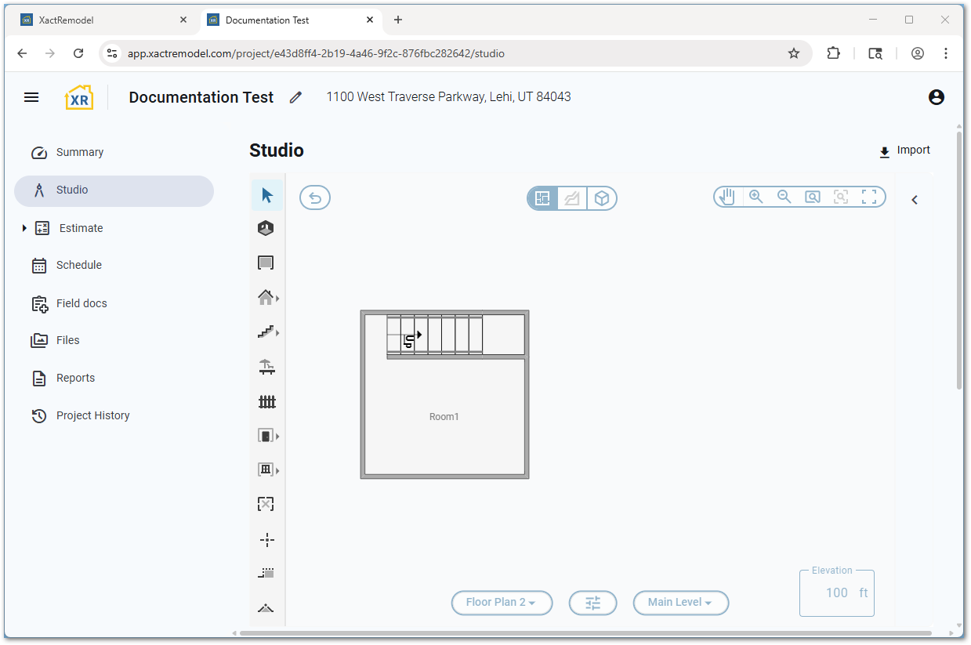Click the zoom in magnifier icon

click(756, 197)
